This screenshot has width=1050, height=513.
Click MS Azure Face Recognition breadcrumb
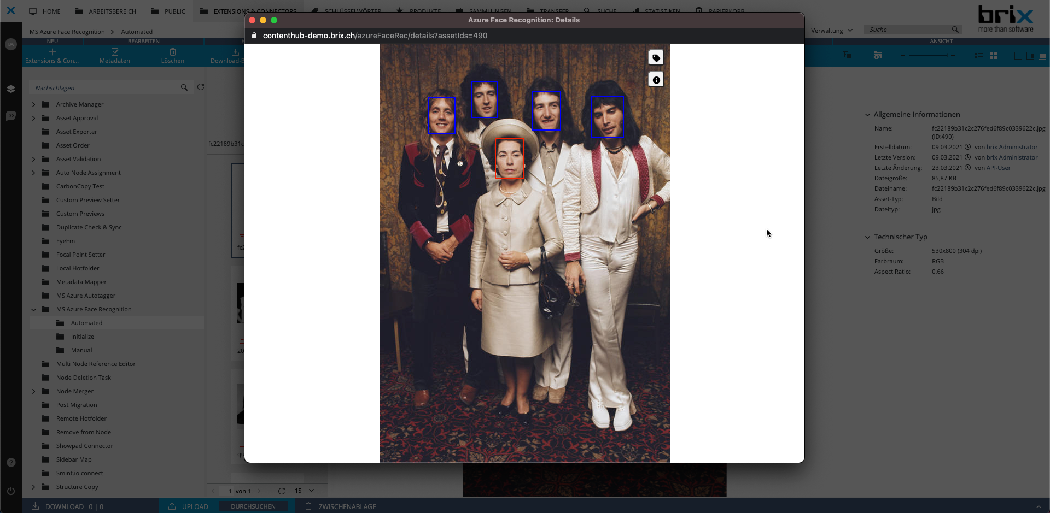67,32
